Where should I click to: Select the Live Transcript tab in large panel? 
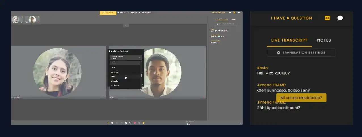[289, 40]
